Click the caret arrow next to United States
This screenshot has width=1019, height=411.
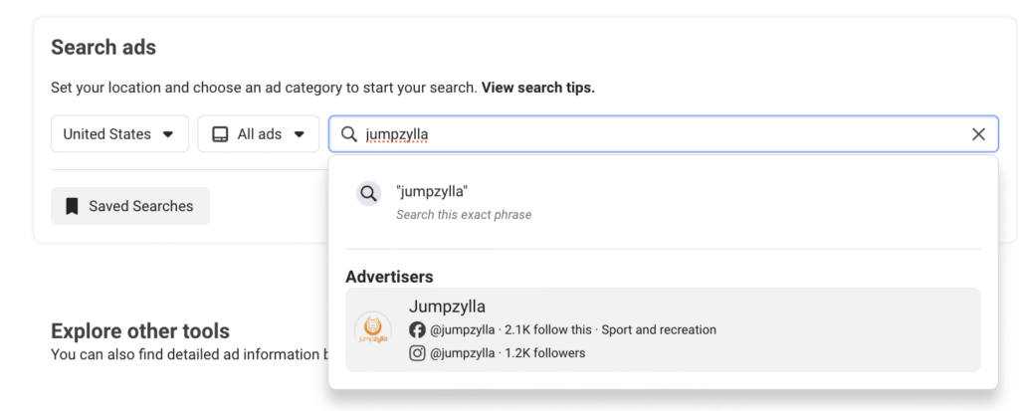point(168,134)
